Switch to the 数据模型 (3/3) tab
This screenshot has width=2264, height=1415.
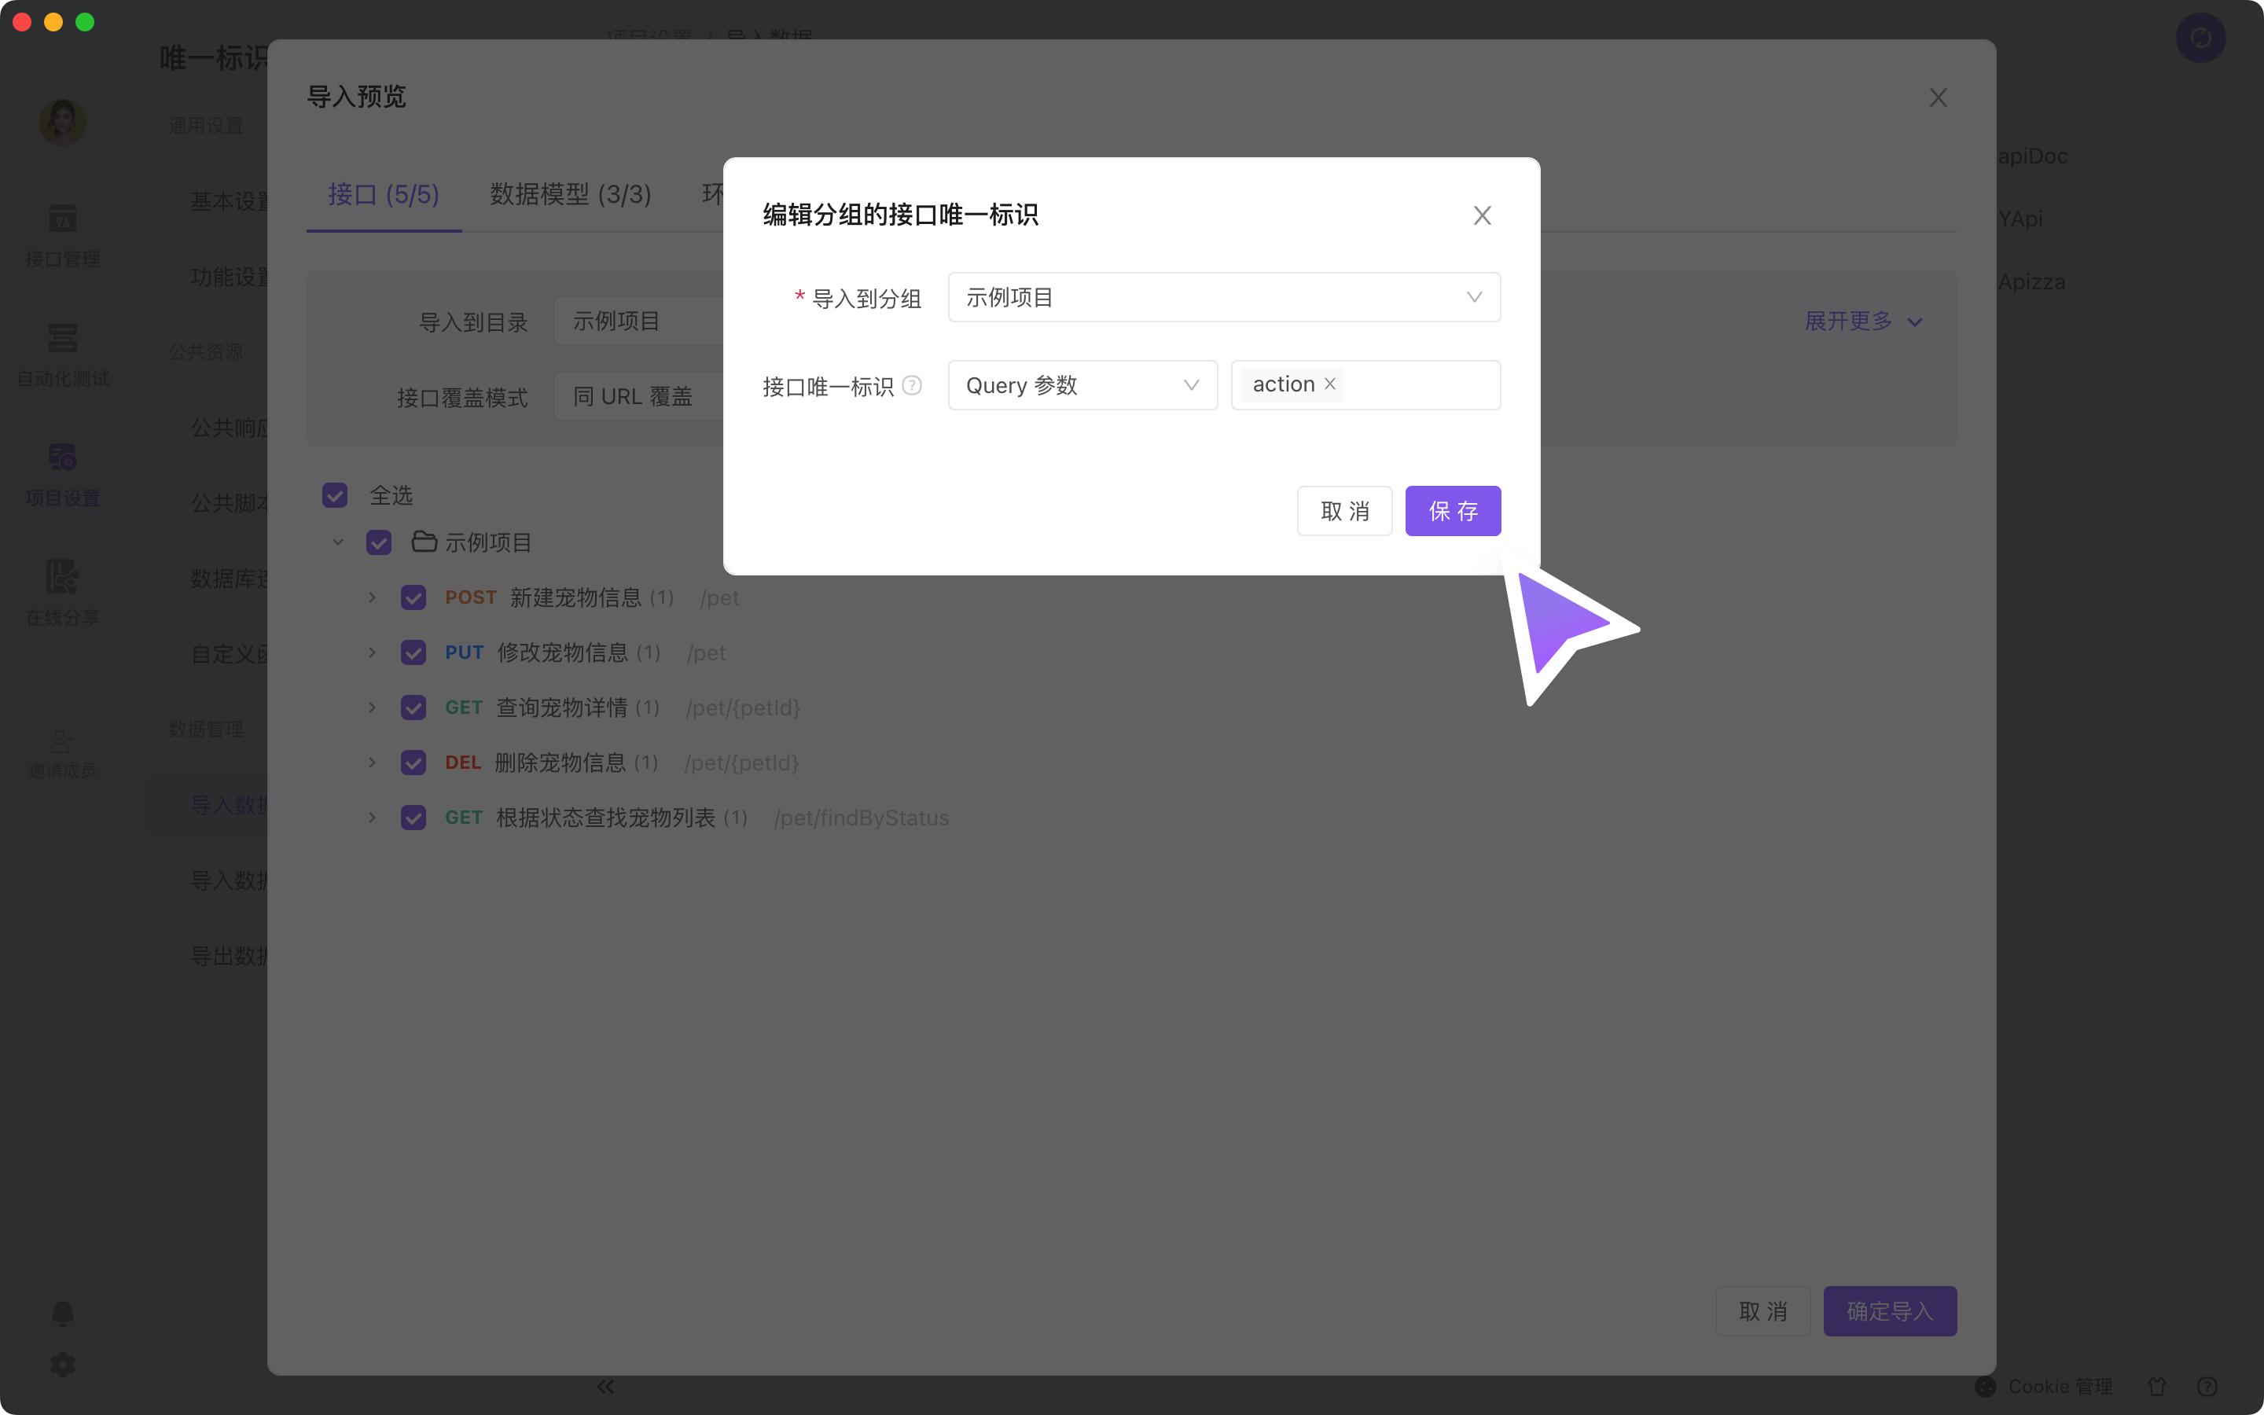(570, 195)
